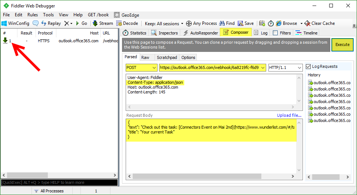Open the Keep: All sessions dropdown
Screen dimensions: 357x195
(164, 23)
